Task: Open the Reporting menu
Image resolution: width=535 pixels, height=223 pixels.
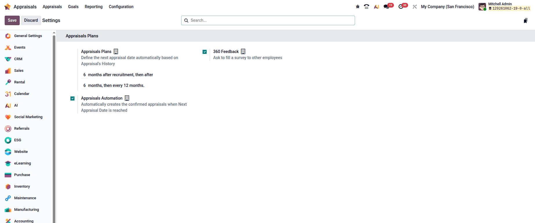Action: [94, 7]
